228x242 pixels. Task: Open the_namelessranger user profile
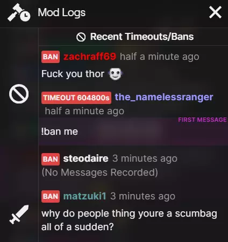164,97
